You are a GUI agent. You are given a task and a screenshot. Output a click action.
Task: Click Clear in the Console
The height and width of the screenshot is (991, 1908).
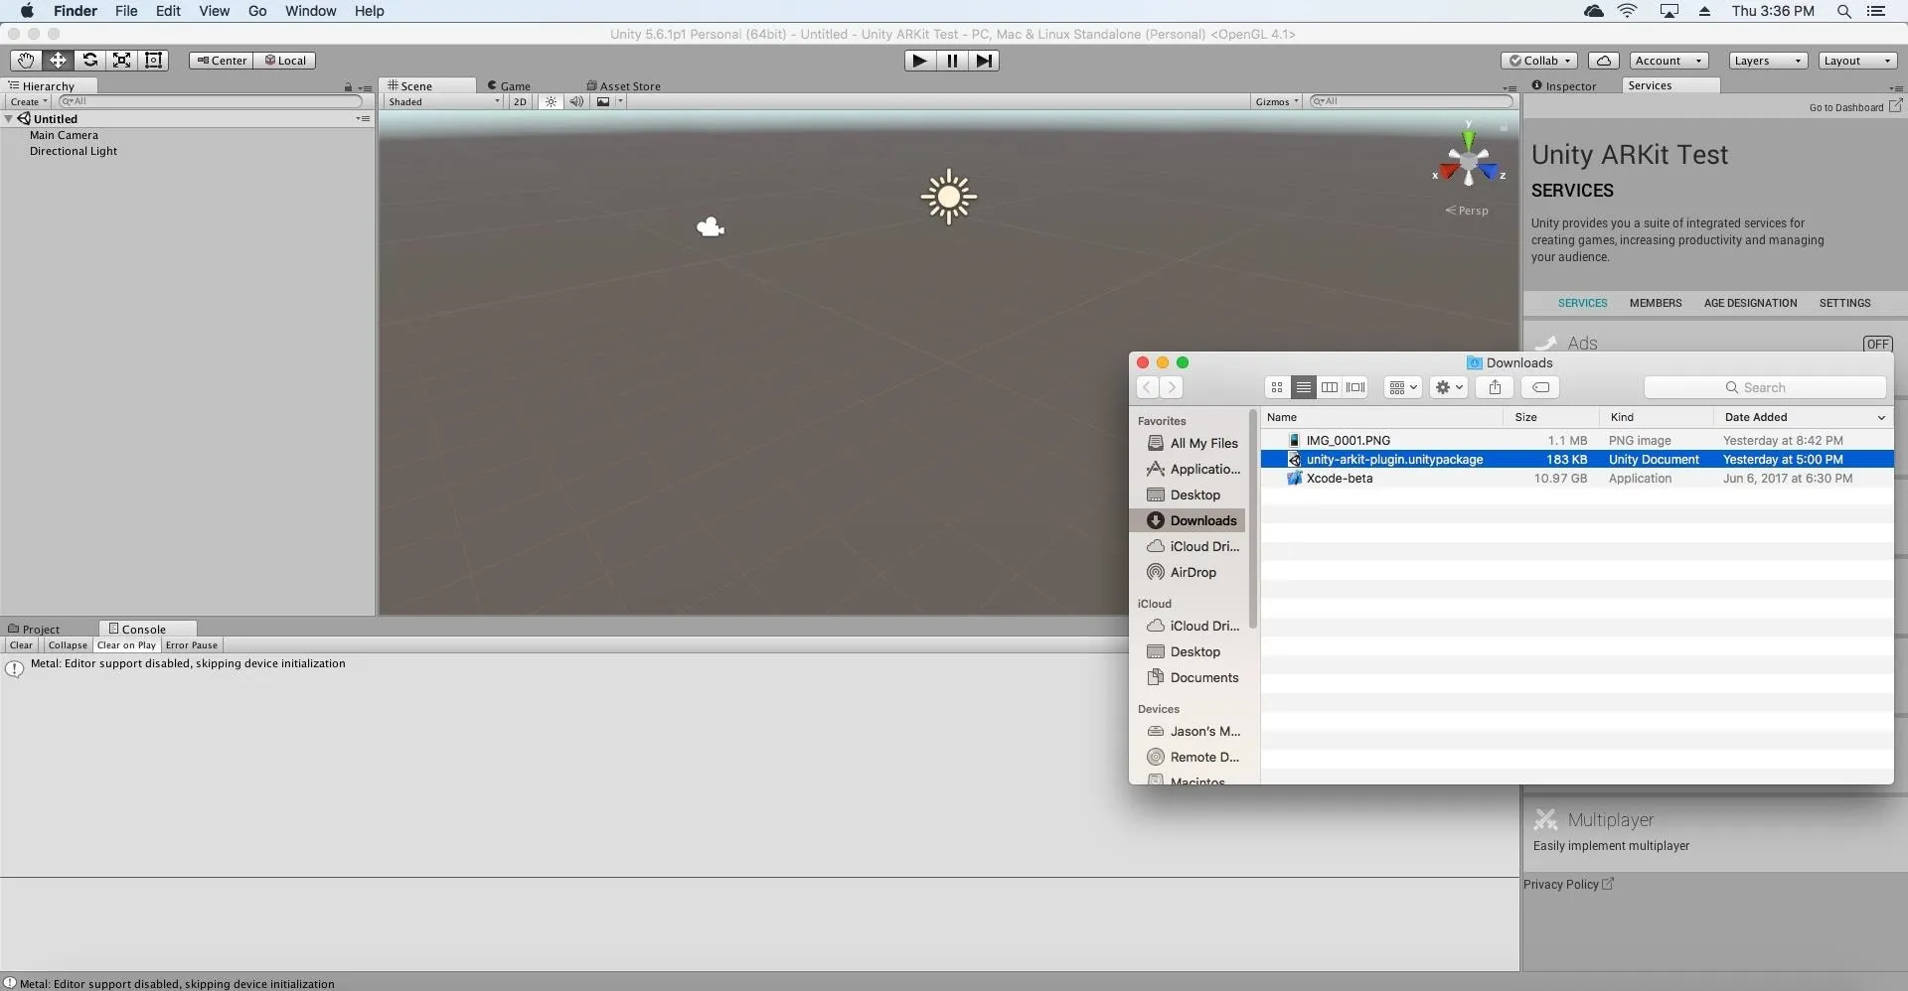coord(21,645)
